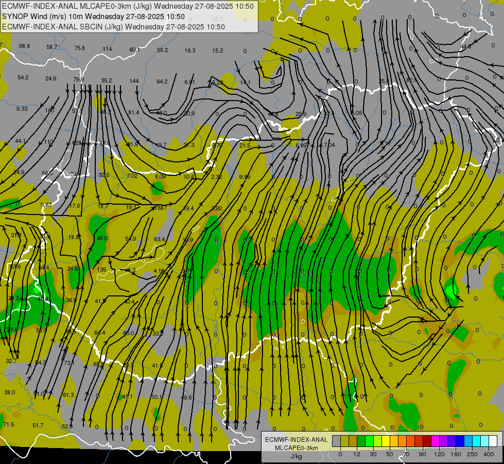Click the map value 16.3
504x464 pixels.
coord(190,51)
